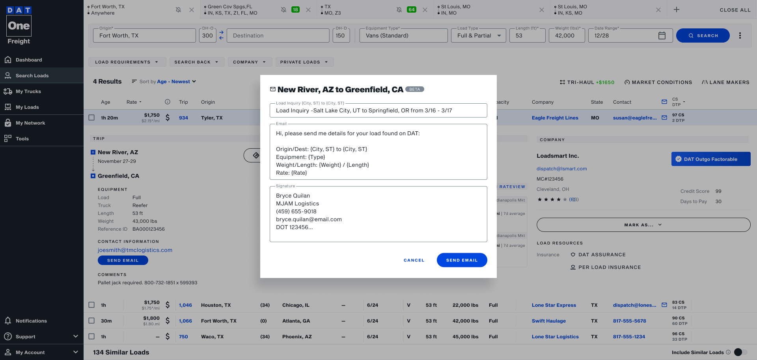The height and width of the screenshot is (360, 757).
Task: Expand the Support sidebar chevron
Action: (x=76, y=336)
